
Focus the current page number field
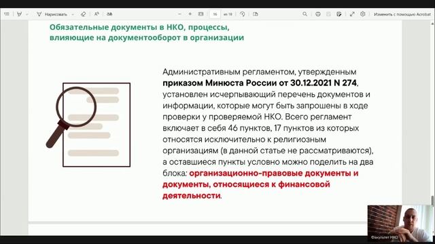215,14
